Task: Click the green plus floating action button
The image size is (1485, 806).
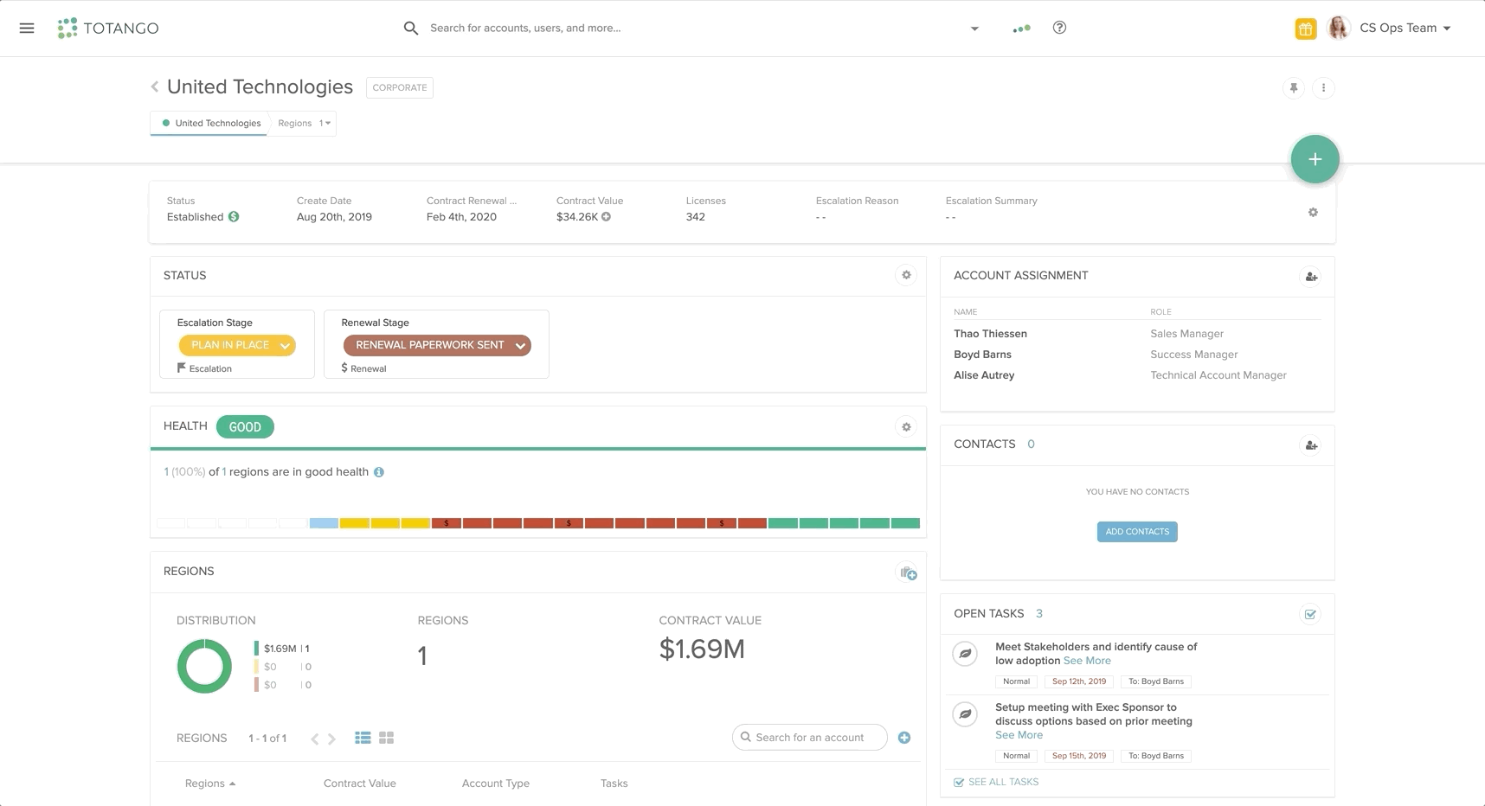Action: pos(1315,159)
